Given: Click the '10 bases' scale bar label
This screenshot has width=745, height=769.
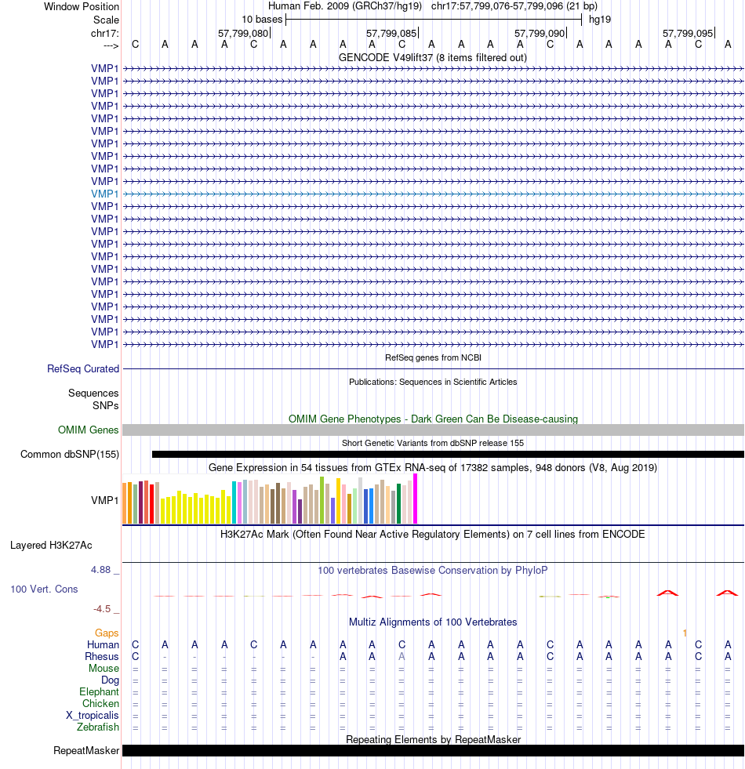Looking at the screenshot, I should (x=262, y=20).
